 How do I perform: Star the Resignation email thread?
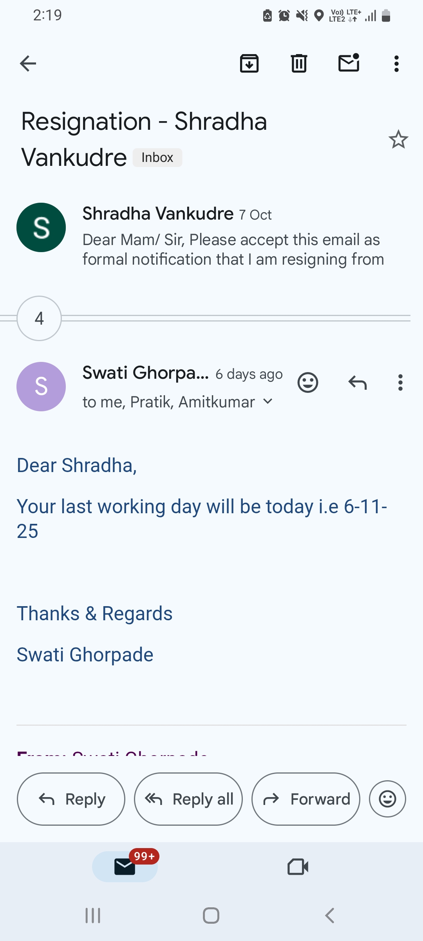(398, 140)
